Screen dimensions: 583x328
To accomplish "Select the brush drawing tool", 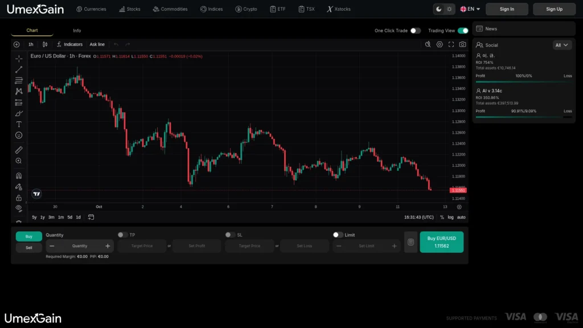I will point(19,113).
